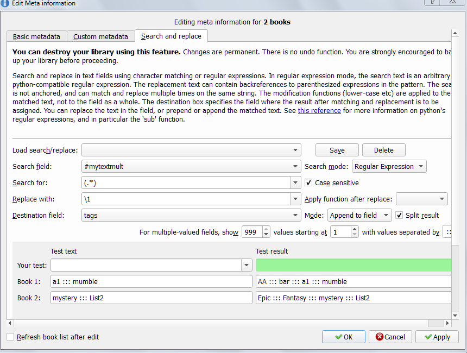Expand Load search/replace dropdown
Screen dimensions: 467x353
point(191,150)
